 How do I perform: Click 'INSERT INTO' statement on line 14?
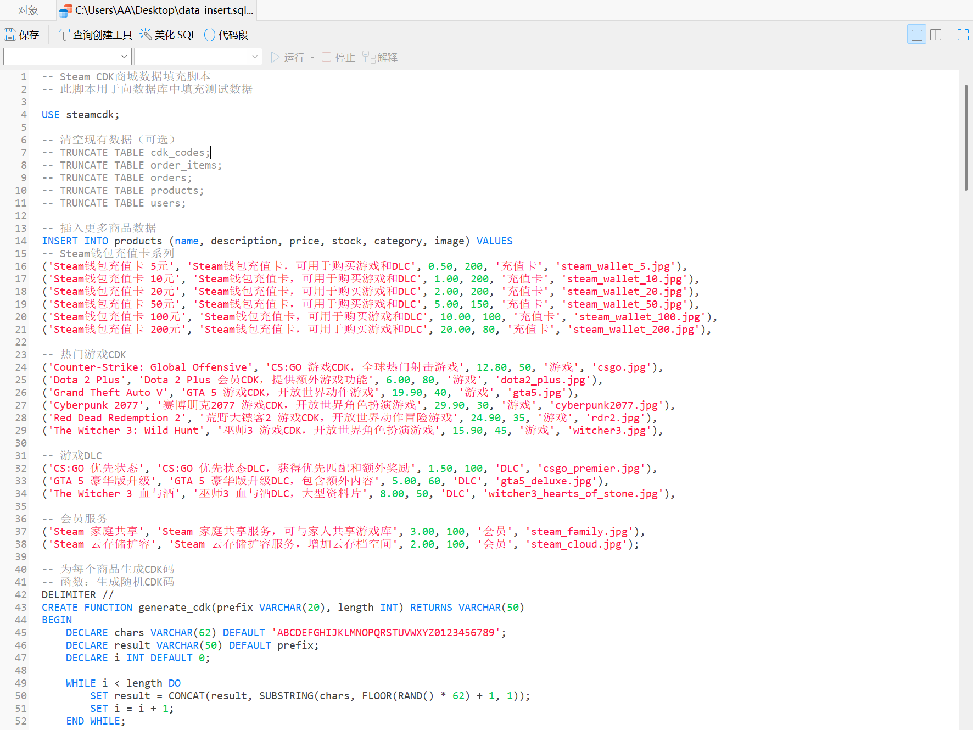click(x=75, y=241)
